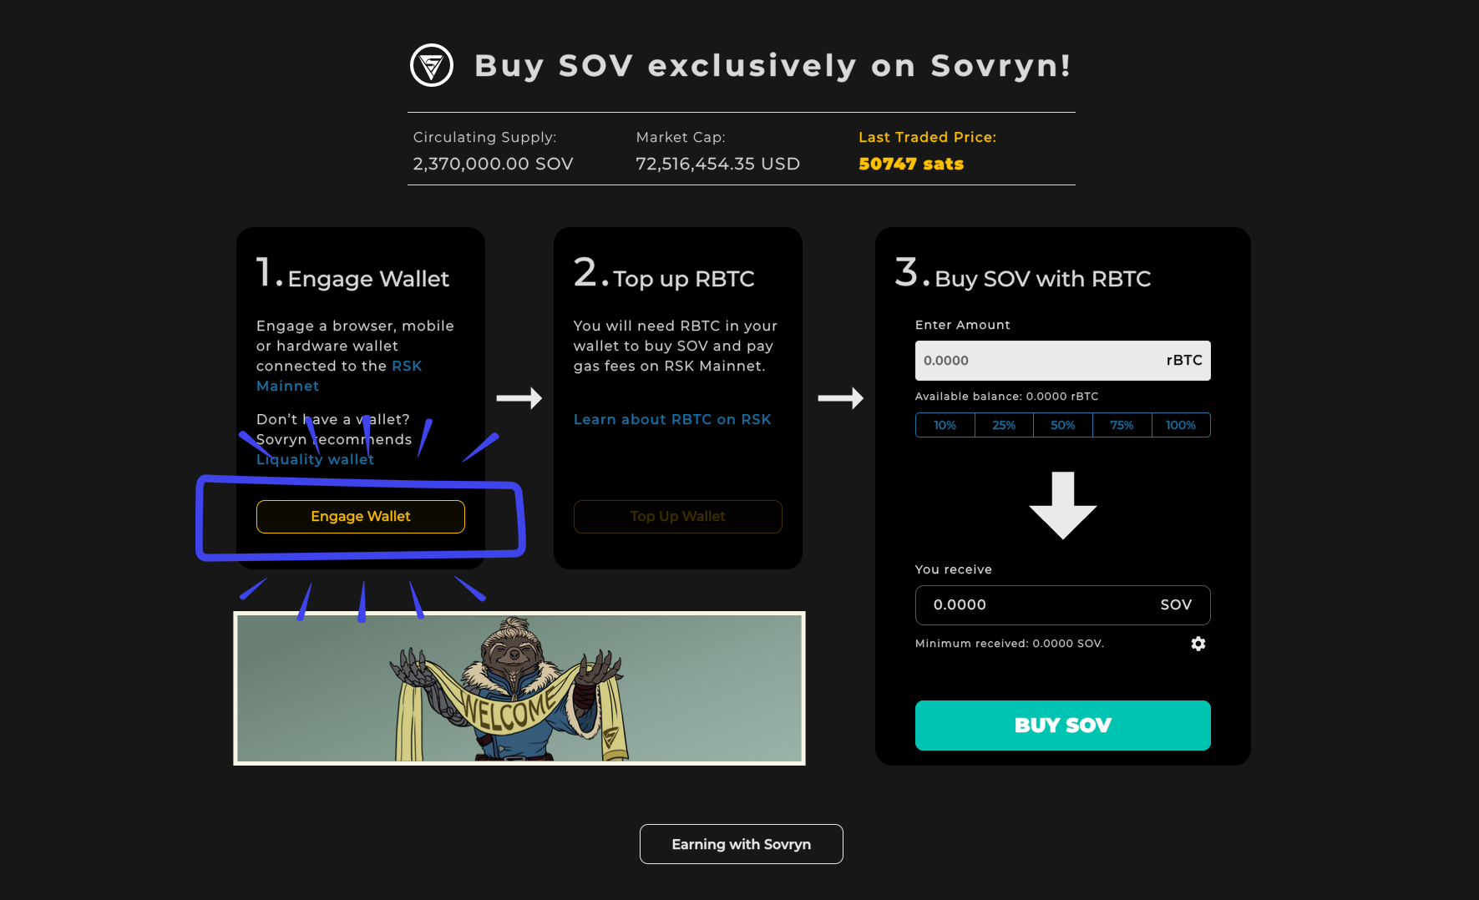Click the Top Up Wallet button
Screen dimensions: 1479x900
point(678,517)
